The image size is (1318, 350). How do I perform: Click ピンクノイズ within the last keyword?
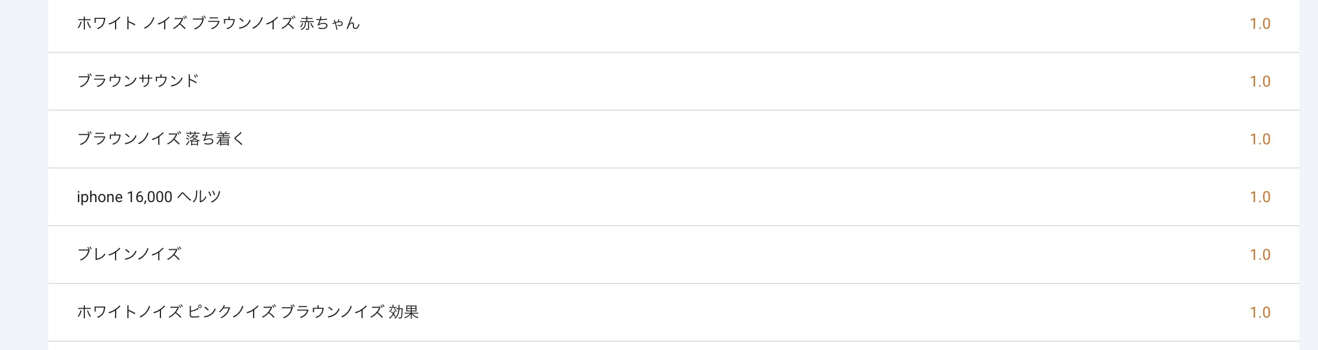pos(231,312)
